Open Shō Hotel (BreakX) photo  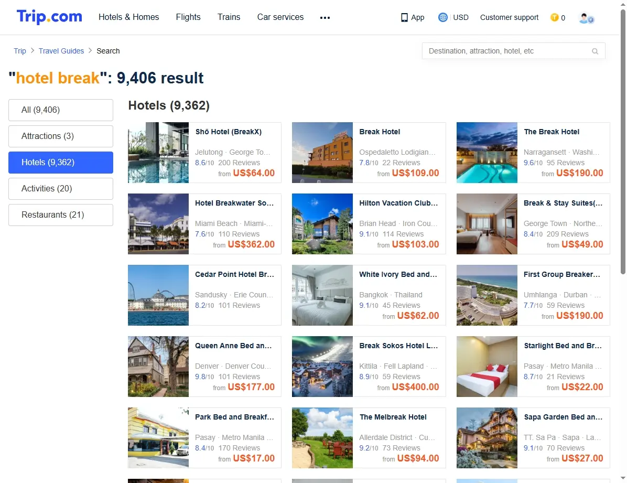point(158,153)
